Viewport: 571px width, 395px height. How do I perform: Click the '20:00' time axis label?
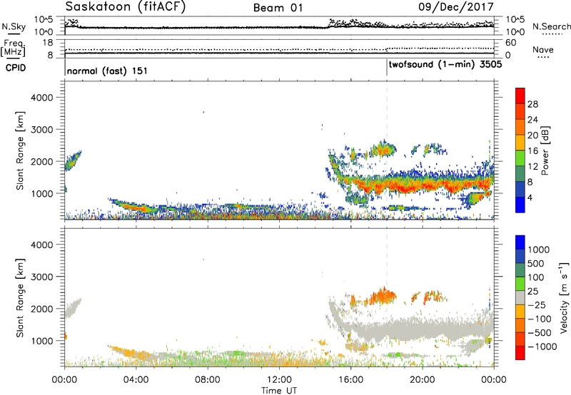[x=423, y=380]
